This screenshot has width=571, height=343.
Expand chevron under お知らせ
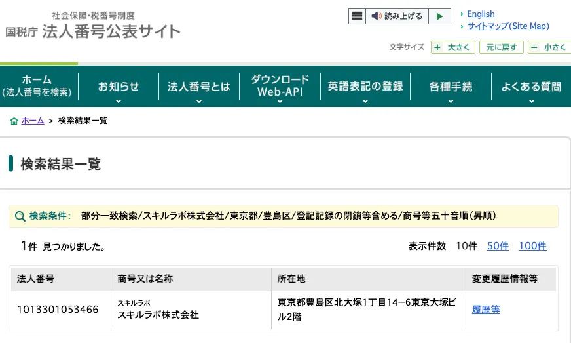(119, 101)
